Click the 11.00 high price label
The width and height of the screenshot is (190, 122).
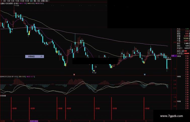pos(17,6)
